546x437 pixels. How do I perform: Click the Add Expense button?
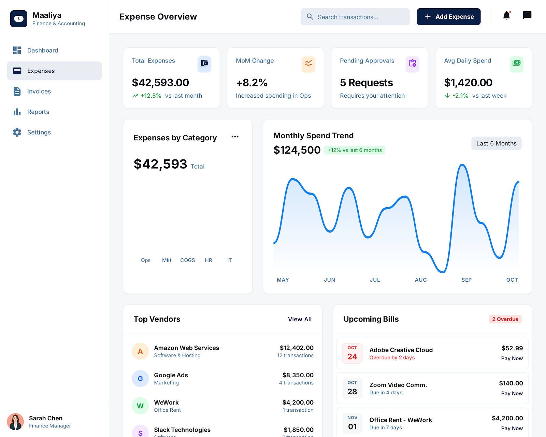(448, 16)
